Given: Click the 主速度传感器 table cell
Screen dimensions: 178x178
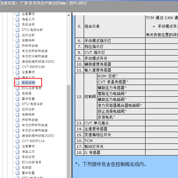Looking at the screenshot, I should [115, 129].
